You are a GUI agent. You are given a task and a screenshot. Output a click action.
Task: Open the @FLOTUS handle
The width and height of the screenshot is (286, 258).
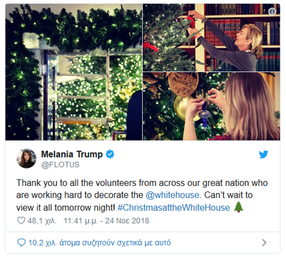coord(60,165)
